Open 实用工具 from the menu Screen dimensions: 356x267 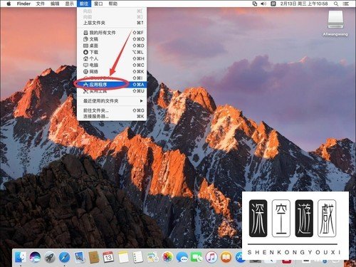point(112,91)
